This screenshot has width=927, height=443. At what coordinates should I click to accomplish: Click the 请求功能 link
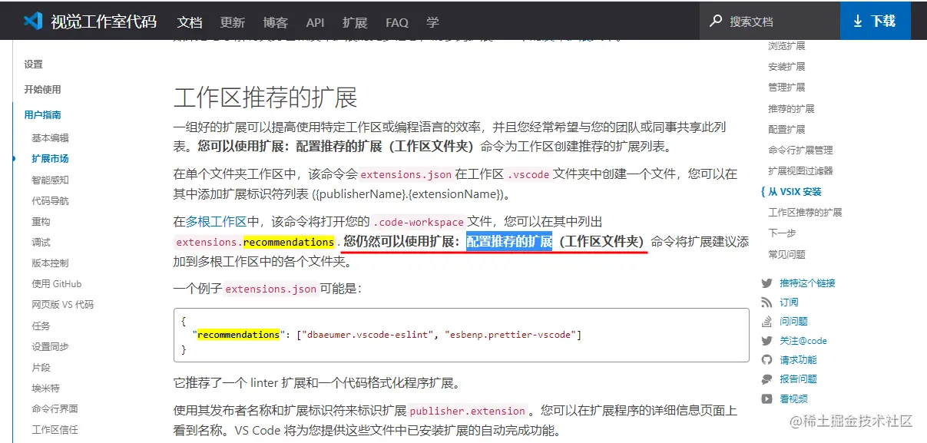tap(798, 360)
